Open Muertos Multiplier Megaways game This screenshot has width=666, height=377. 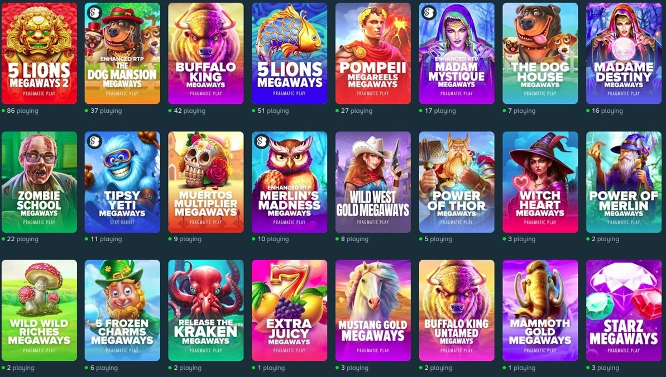(206, 182)
